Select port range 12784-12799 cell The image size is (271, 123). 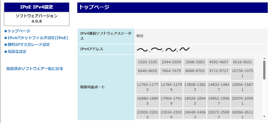(171, 87)
